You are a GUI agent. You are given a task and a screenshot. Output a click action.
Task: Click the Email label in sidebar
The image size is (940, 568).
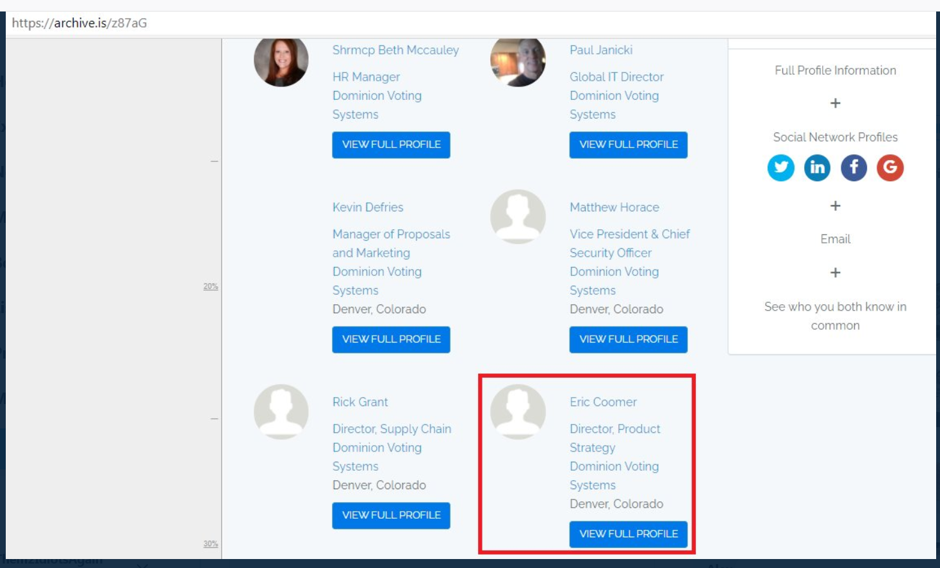836,239
